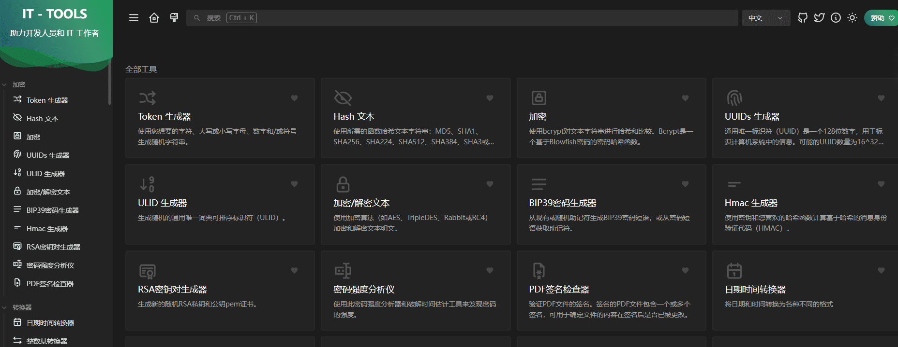This screenshot has height=347, width=898.
Task: Favorite the Hash 文本 card heart
Action: (x=490, y=98)
